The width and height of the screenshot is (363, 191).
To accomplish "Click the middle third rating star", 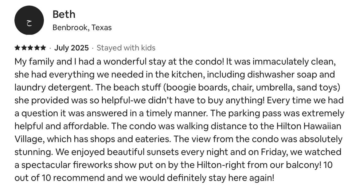I will point(30,48).
